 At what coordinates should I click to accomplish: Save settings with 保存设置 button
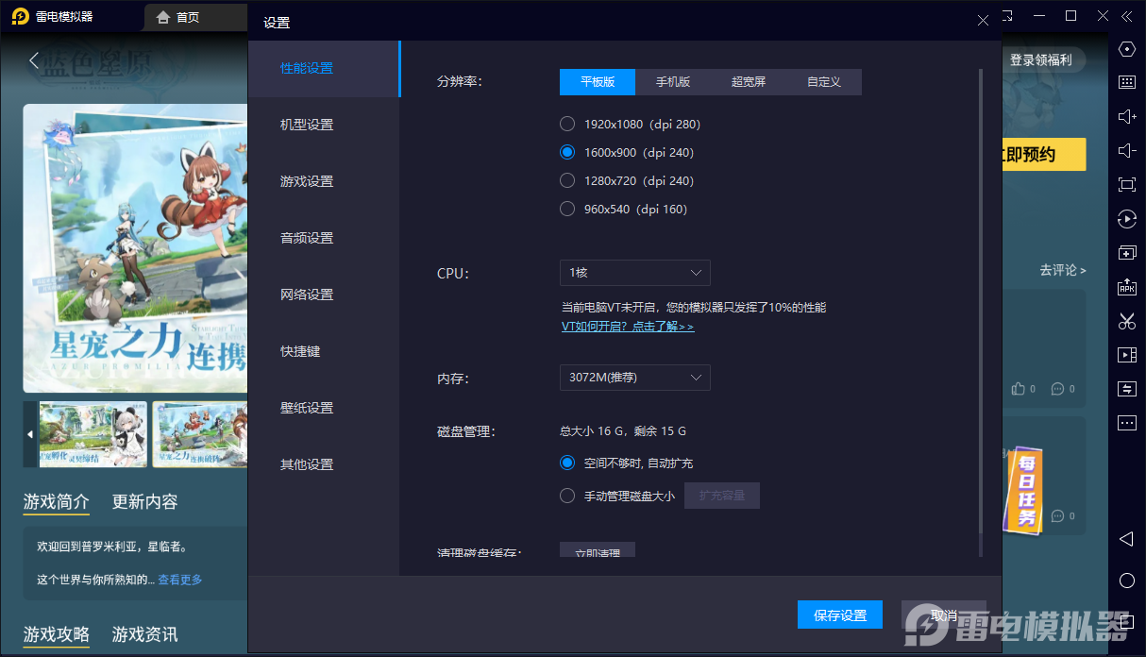point(839,614)
